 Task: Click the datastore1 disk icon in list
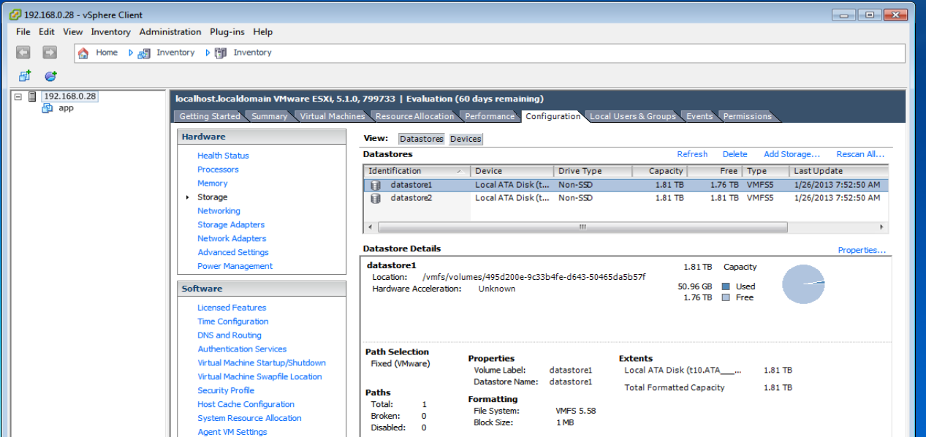(376, 185)
